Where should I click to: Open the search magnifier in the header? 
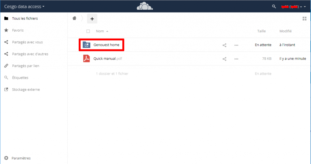pyautogui.click(x=274, y=7)
